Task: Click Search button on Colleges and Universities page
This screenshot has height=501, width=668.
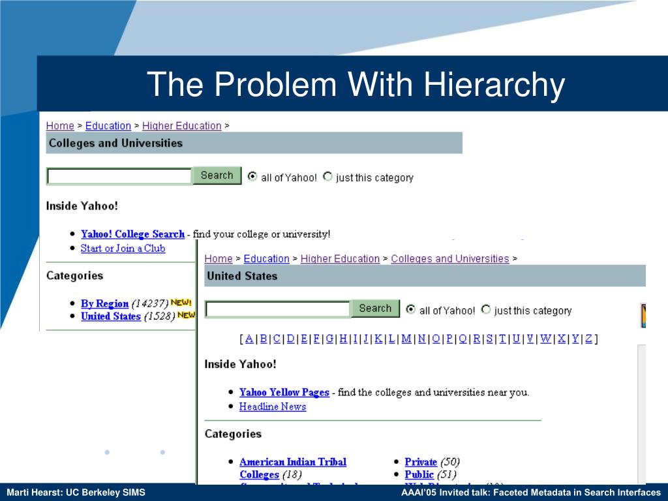Action: (217, 175)
